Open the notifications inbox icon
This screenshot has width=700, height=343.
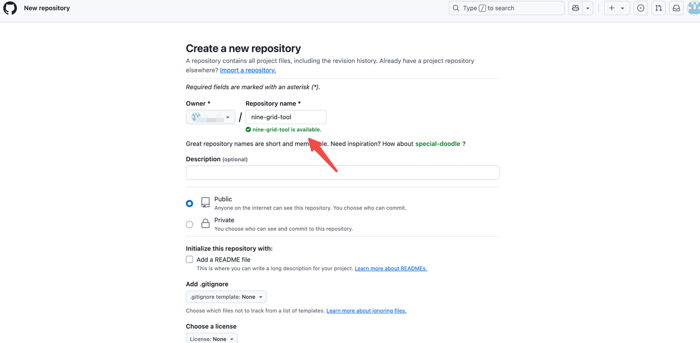pos(676,8)
